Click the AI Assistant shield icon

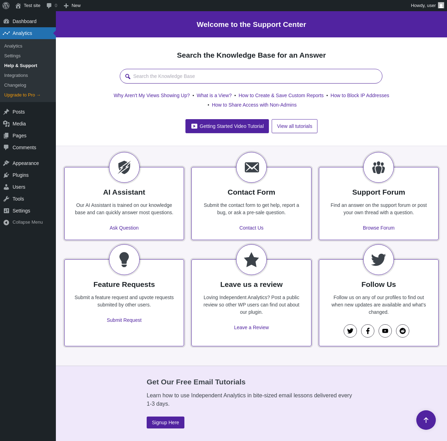pos(124,167)
